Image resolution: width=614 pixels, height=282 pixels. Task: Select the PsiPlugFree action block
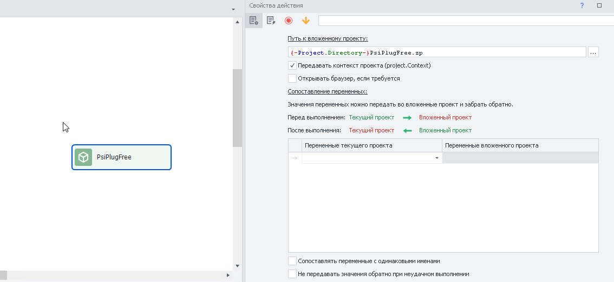point(121,157)
